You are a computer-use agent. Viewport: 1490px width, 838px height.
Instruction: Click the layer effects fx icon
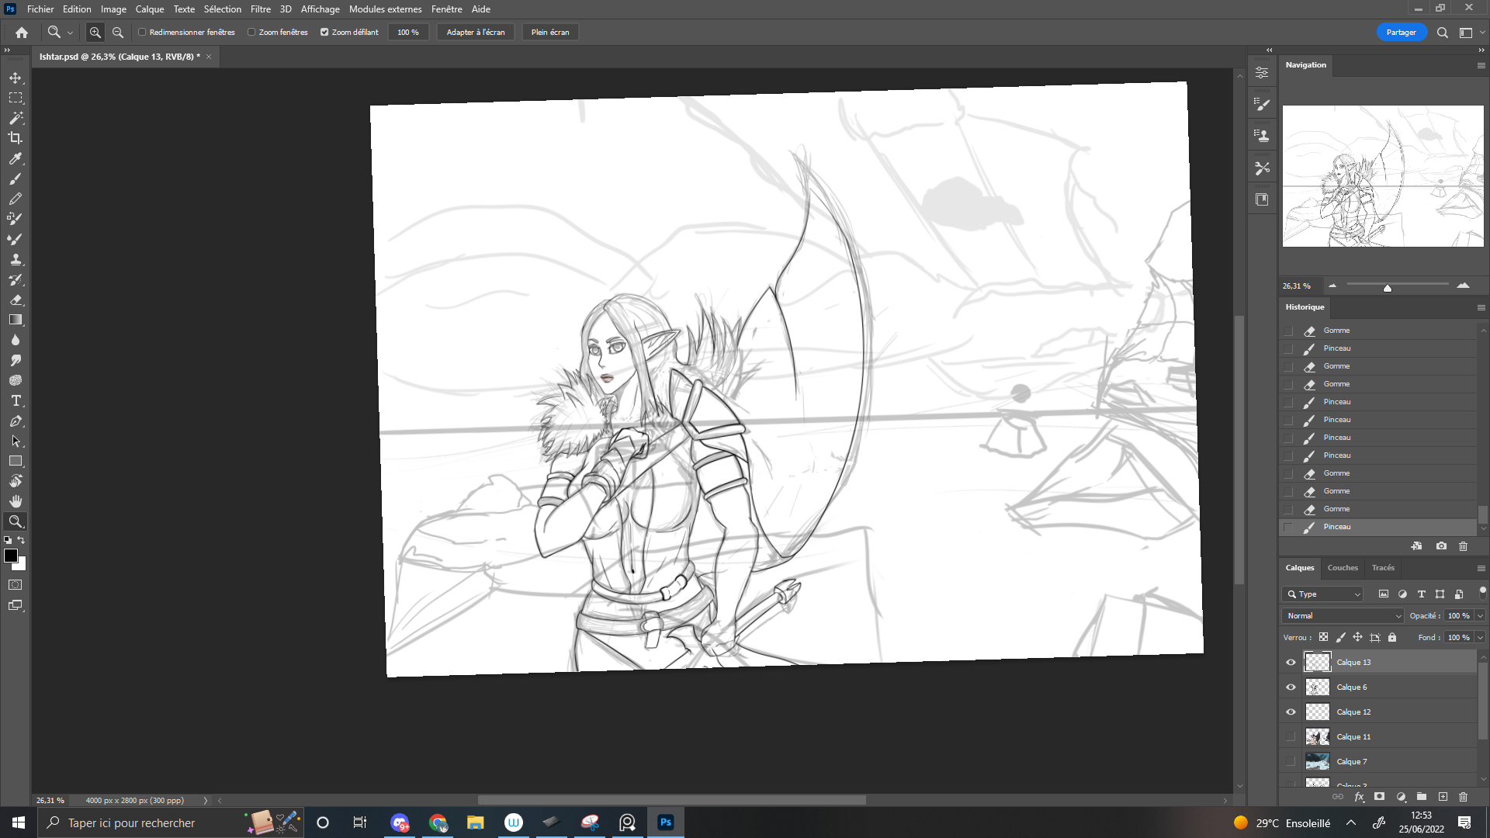pyautogui.click(x=1359, y=797)
